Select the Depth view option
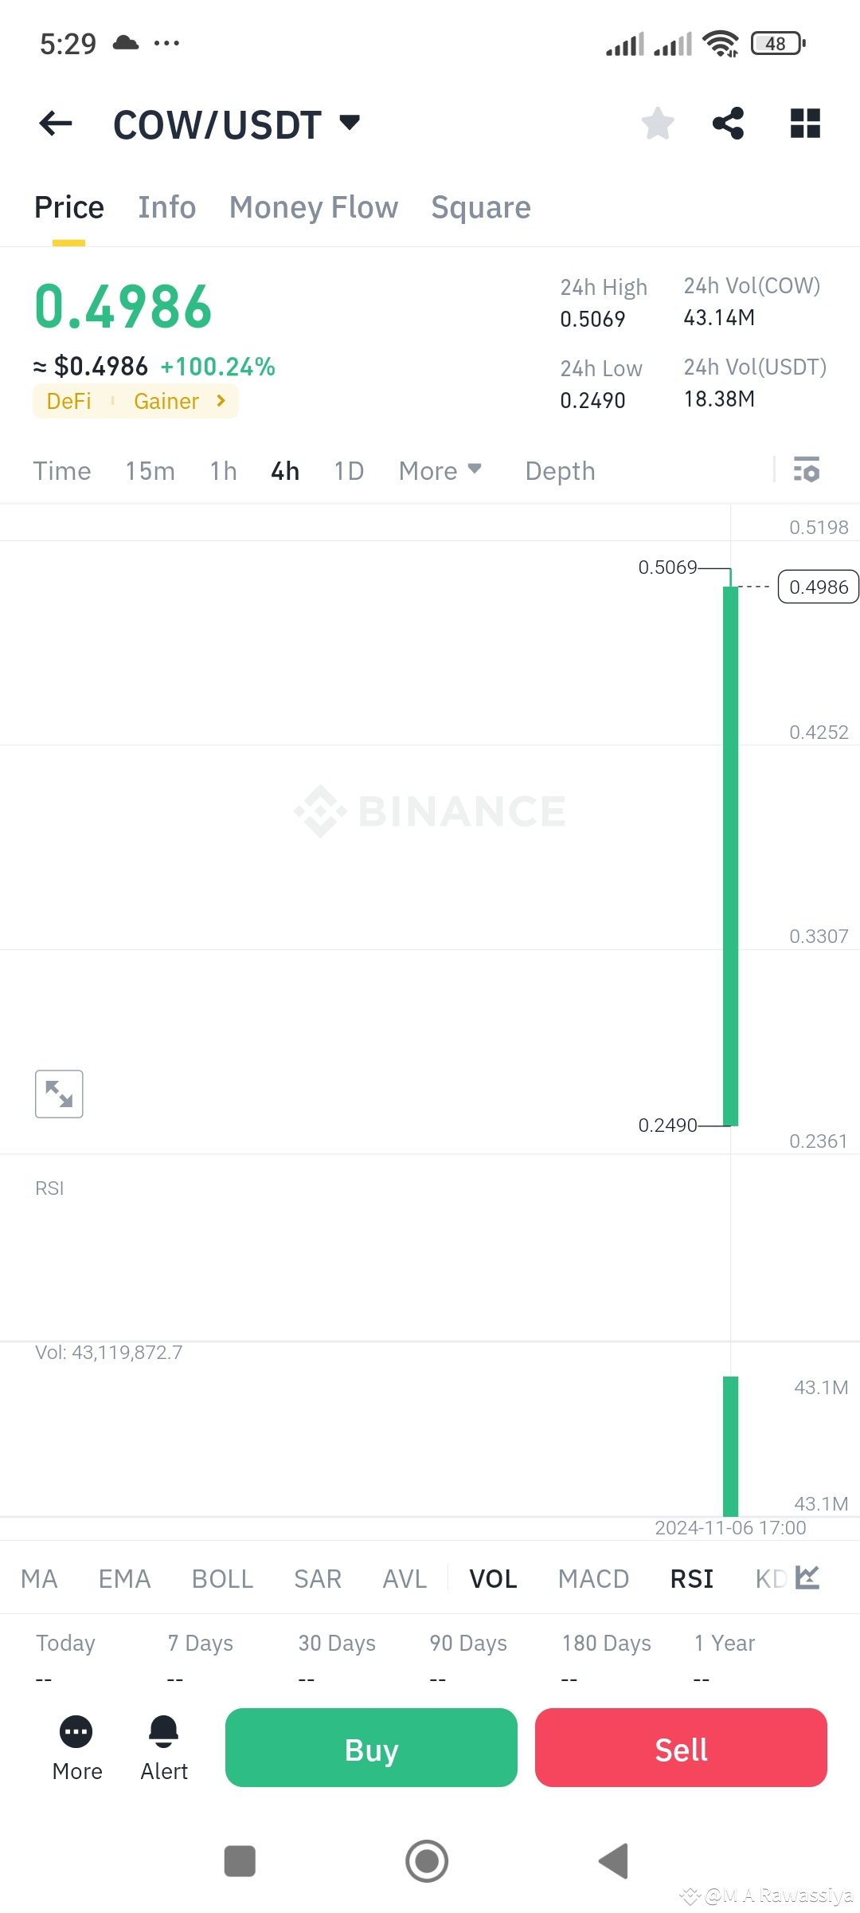 pyautogui.click(x=560, y=470)
